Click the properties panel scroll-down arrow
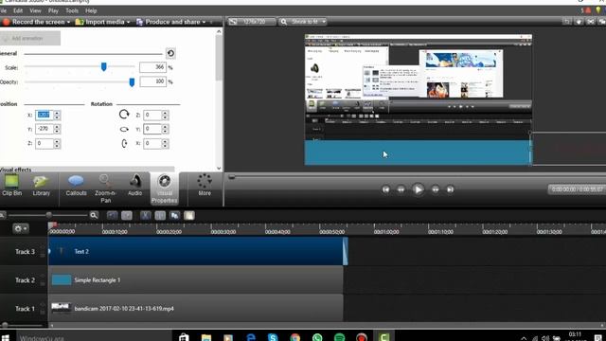 tap(219, 169)
